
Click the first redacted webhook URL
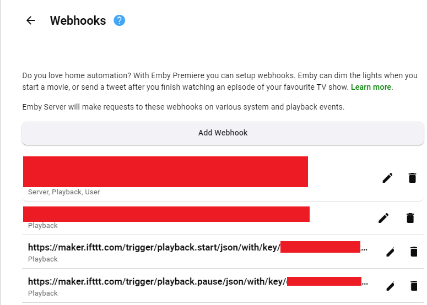pyautogui.click(x=165, y=172)
